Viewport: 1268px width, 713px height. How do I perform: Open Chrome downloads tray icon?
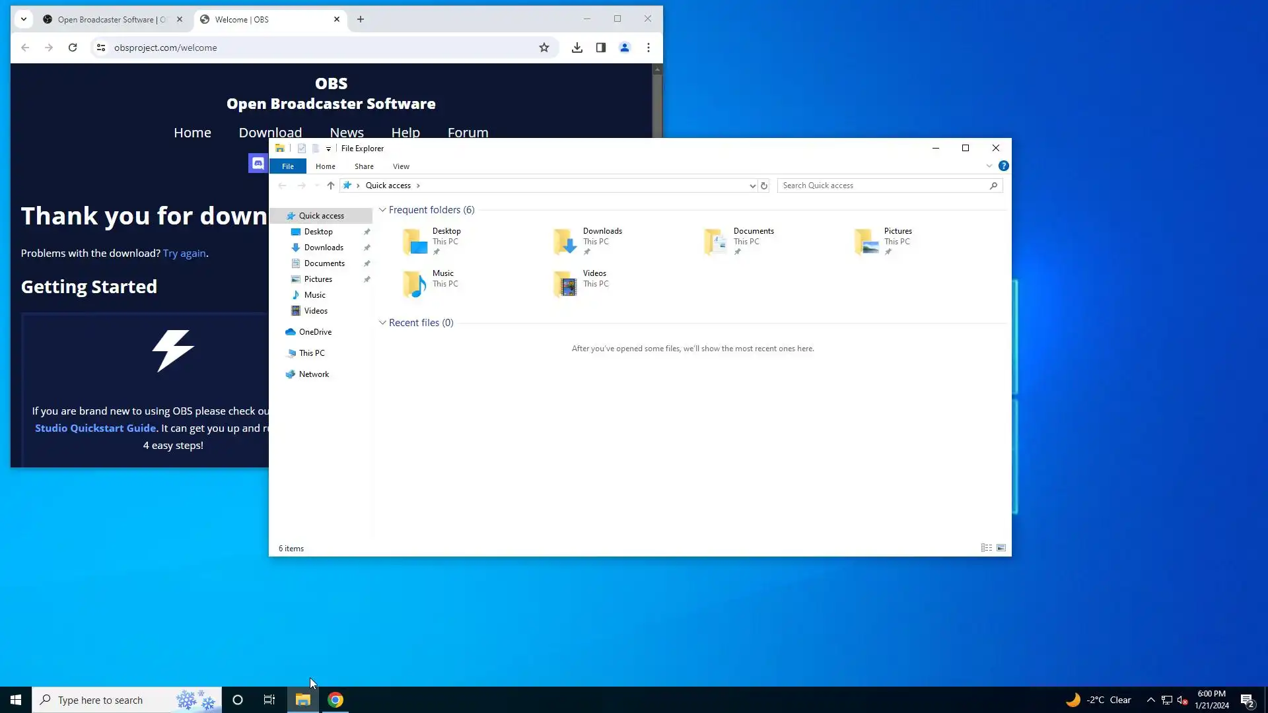click(577, 48)
